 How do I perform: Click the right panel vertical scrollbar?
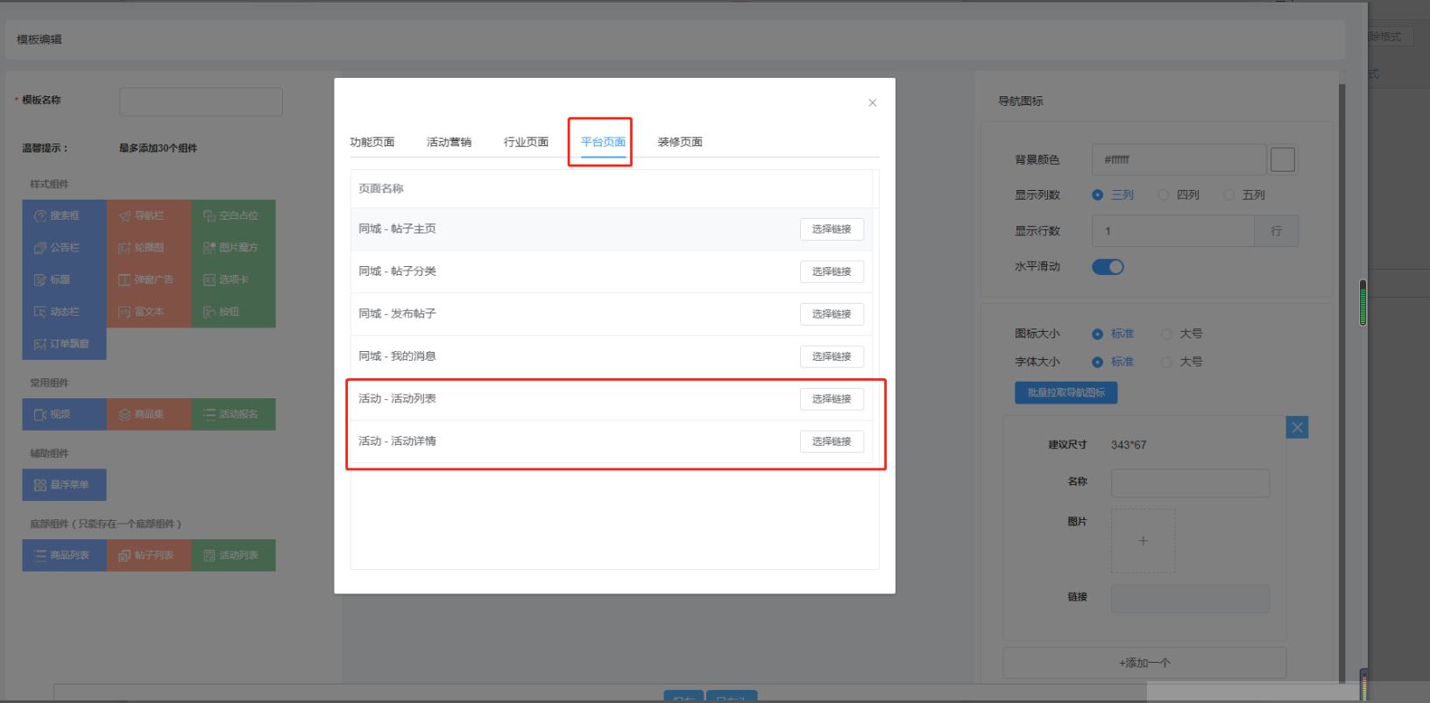pos(1342,383)
